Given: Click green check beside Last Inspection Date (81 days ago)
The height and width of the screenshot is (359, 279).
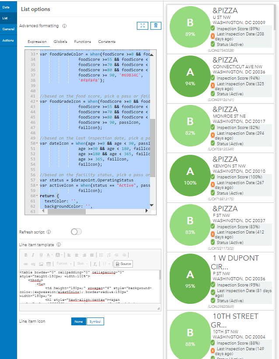Looking at the screenshot, I should [213, 292].
